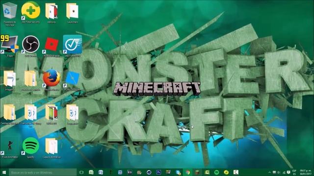314x176 pixels.
Task: Open the taskbar clock and date
Action: [x=306, y=173]
